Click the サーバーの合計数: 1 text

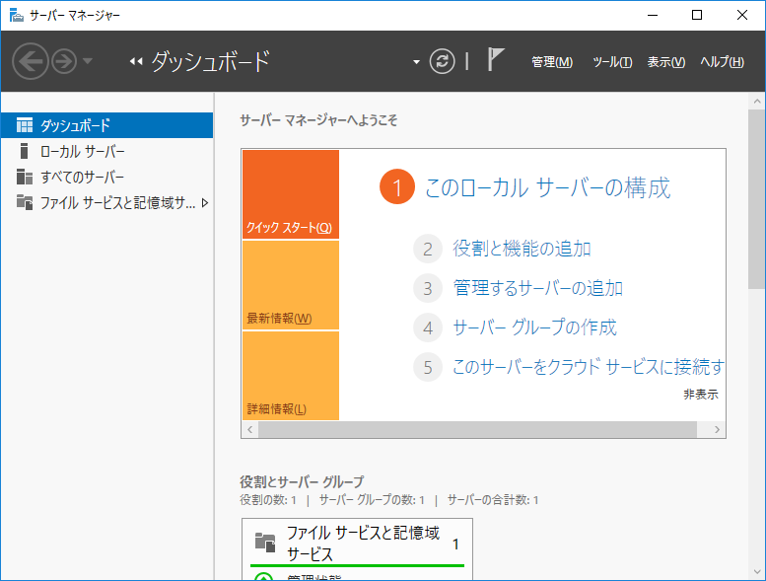point(493,500)
